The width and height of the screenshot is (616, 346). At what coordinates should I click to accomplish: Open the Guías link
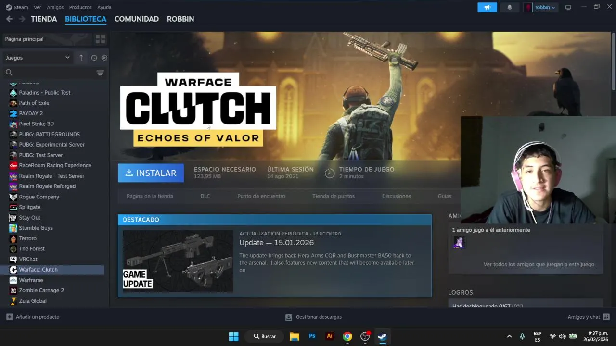click(445, 196)
